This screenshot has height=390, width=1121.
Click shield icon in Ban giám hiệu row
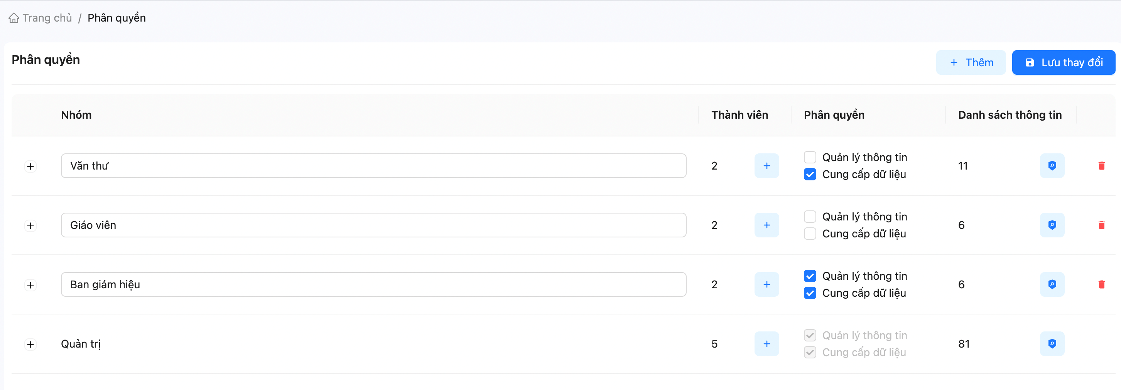(1052, 284)
